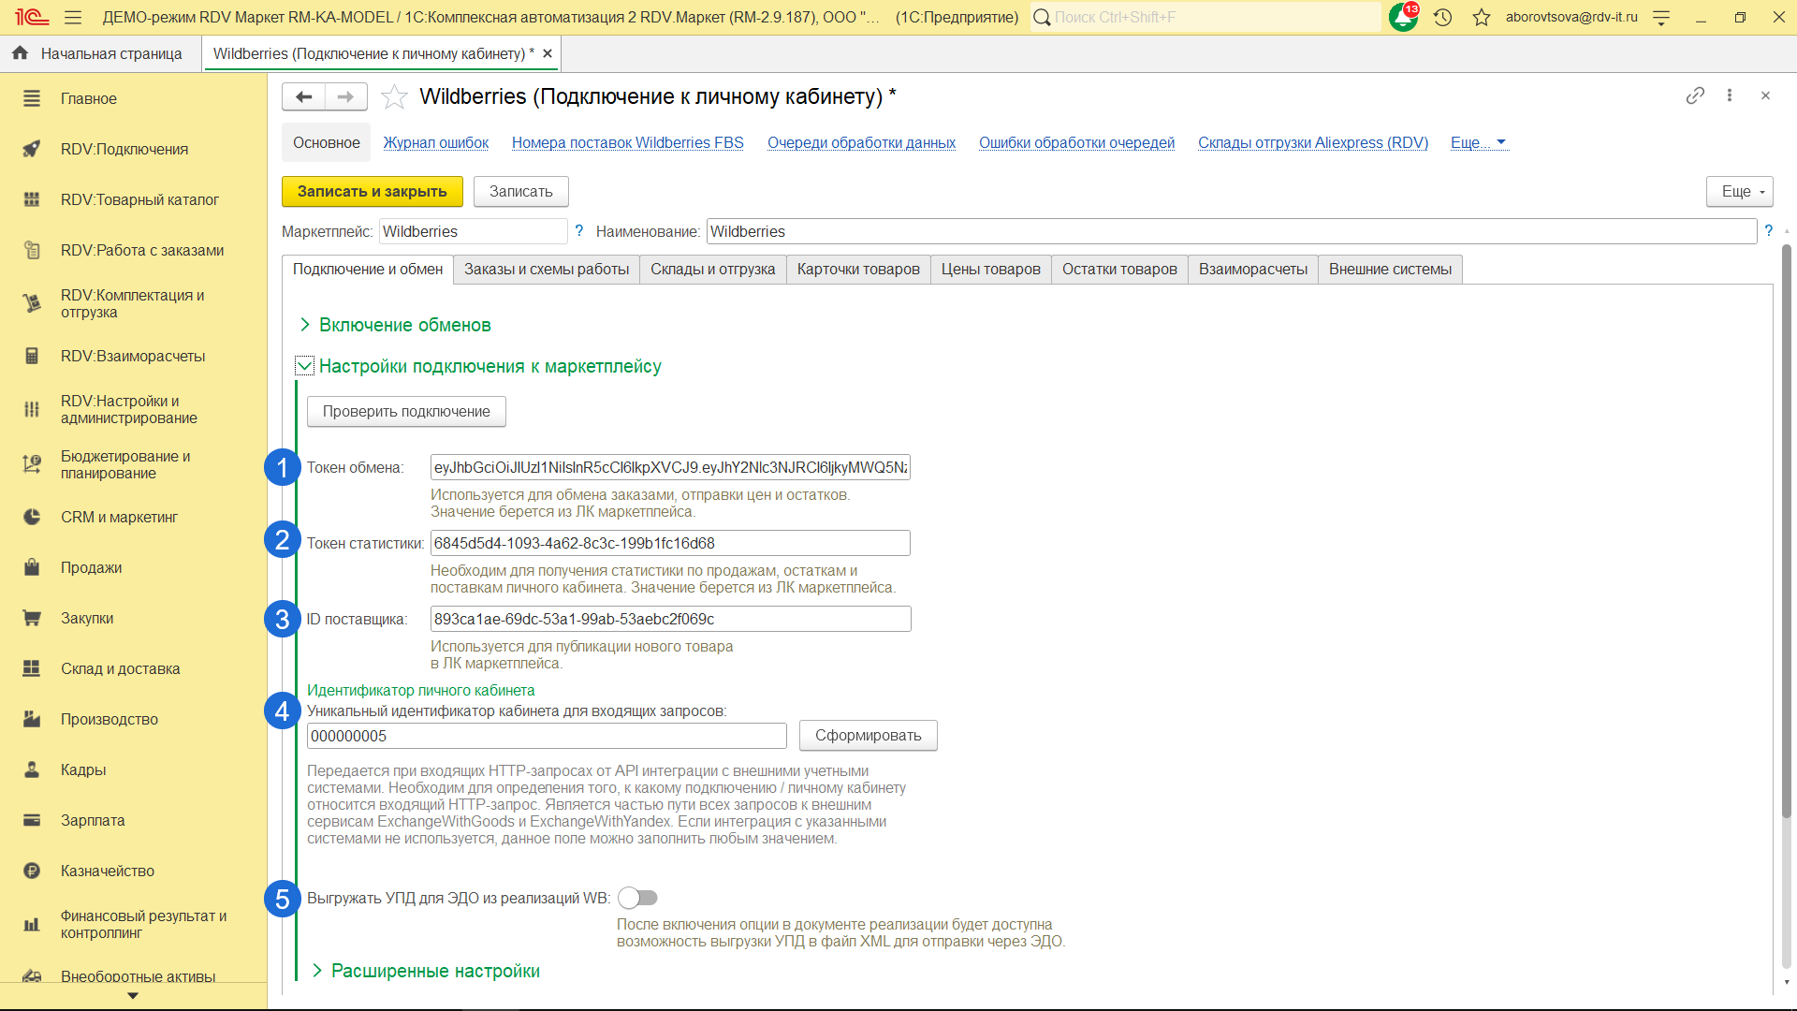Open RDV:Подключения rocket section
This screenshot has height=1011, width=1797.
click(124, 149)
